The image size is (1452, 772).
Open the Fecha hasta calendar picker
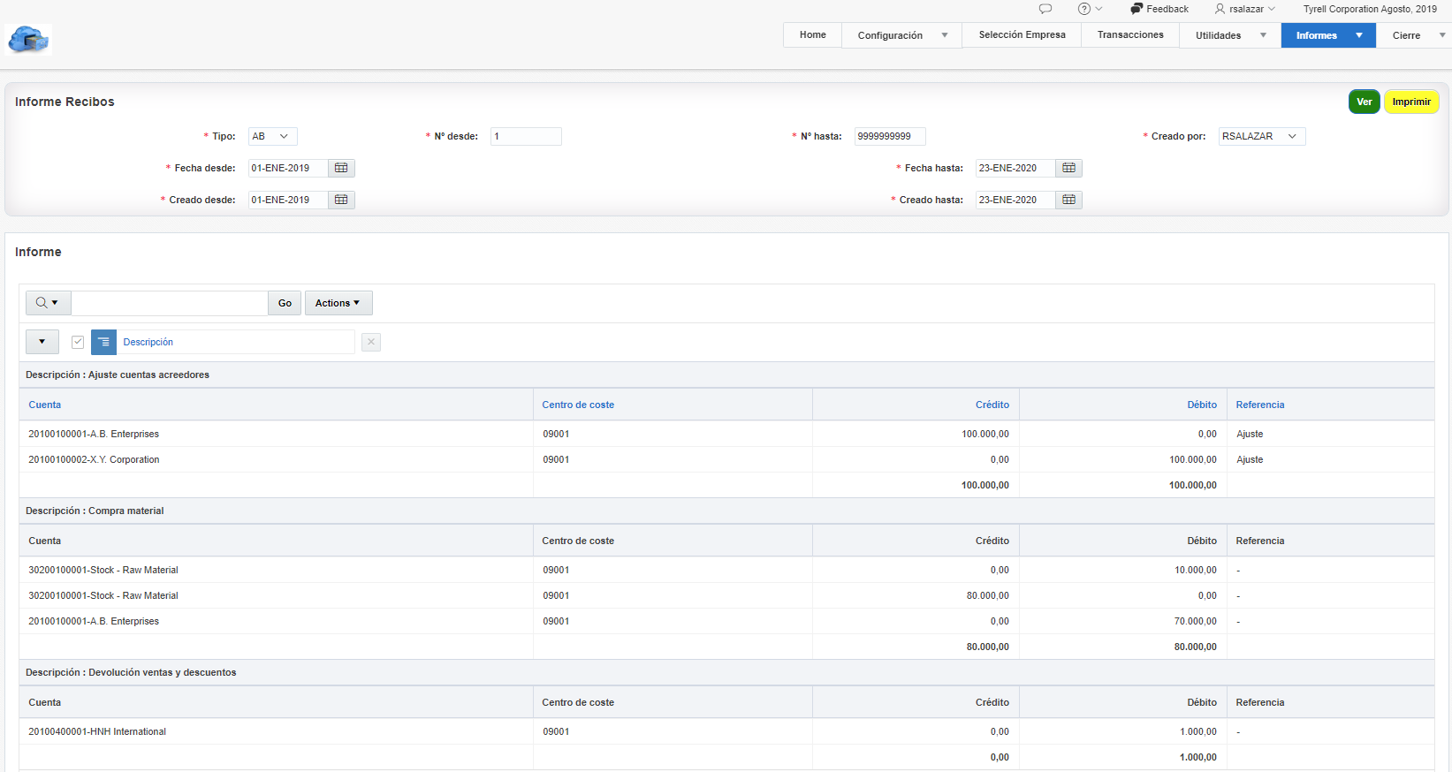click(x=1068, y=168)
